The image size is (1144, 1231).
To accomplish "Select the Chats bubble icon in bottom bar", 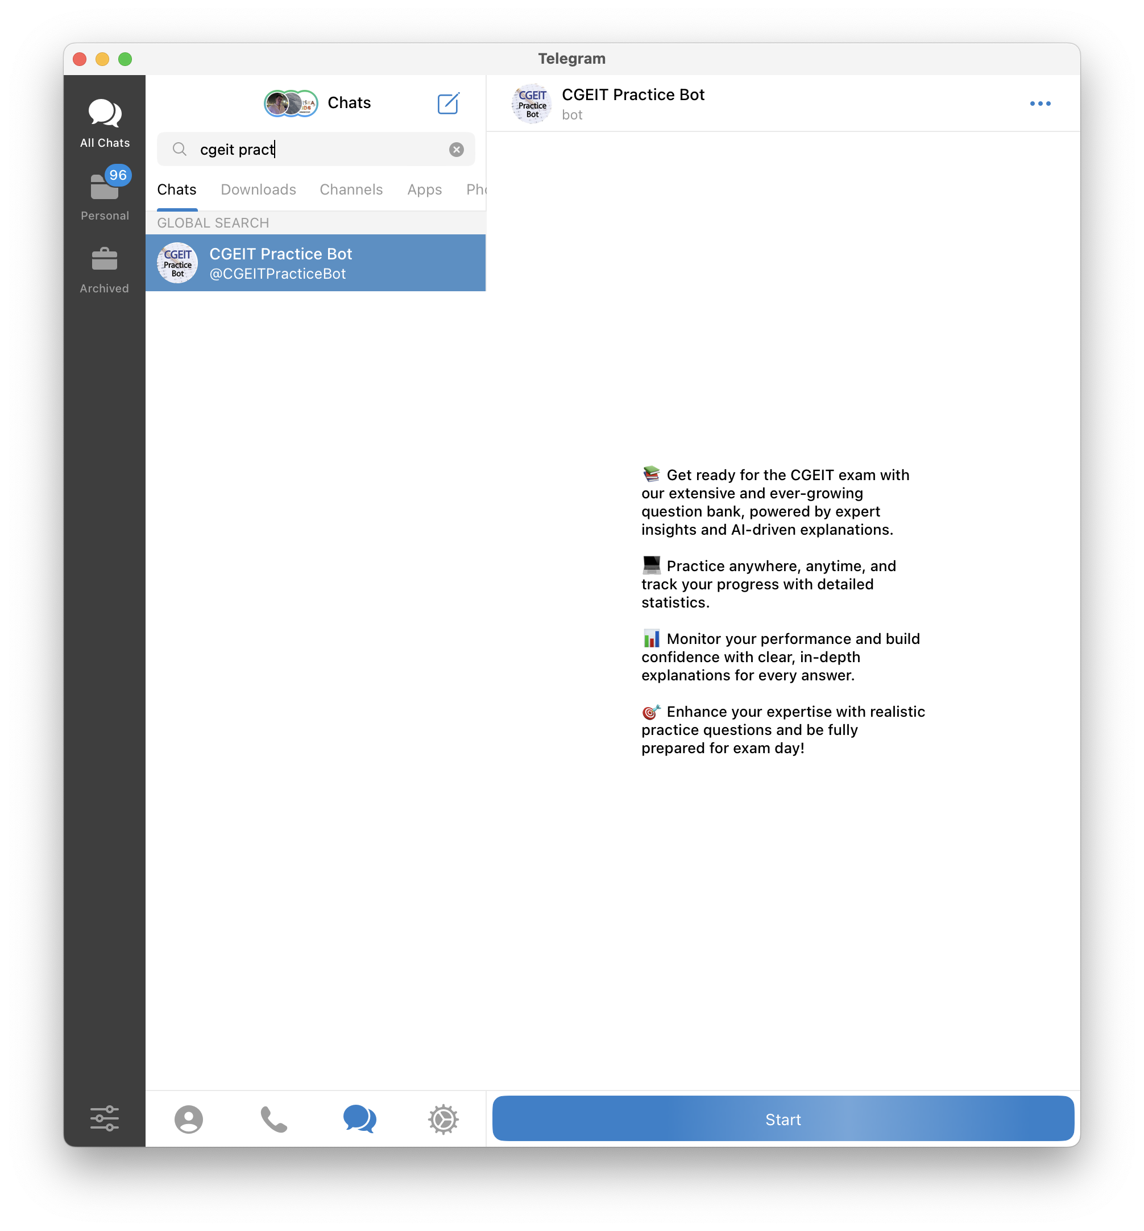I will tap(359, 1119).
